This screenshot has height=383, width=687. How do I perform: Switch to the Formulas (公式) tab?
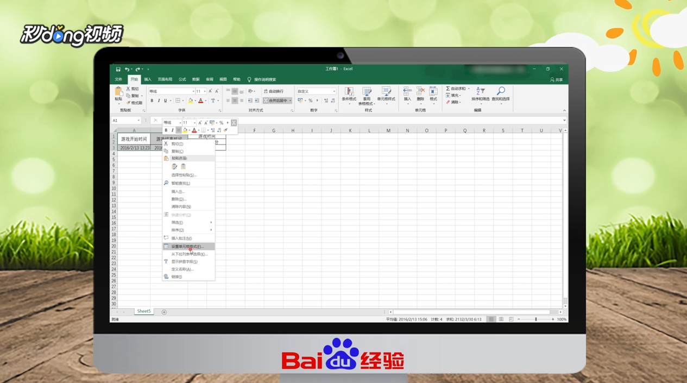click(x=182, y=79)
